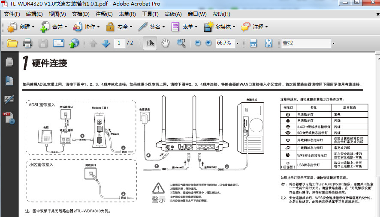This screenshot has height=217, width=380.
Task: Click the zoom in plus button
Action: [208, 43]
